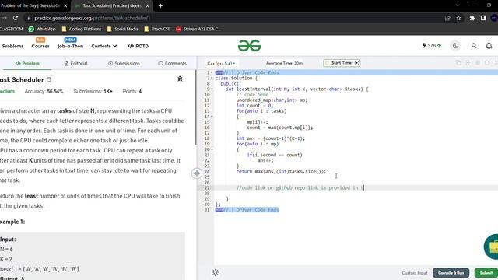Toggle dark mode moon icon
The width and height of the screenshot is (498, 280).
coord(455,46)
